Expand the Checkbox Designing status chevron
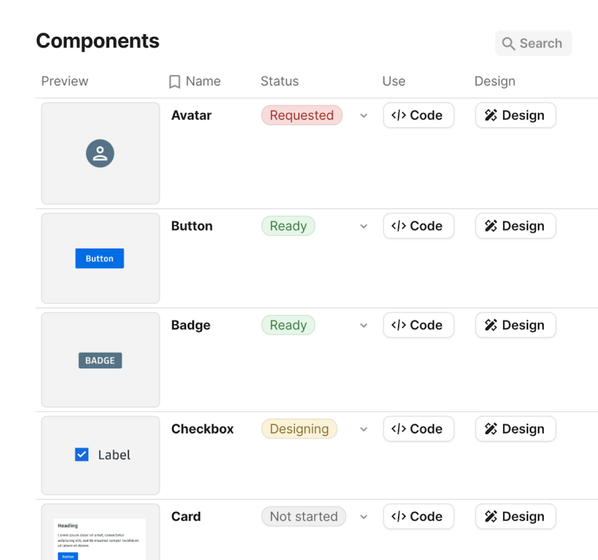598x560 pixels. [364, 429]
